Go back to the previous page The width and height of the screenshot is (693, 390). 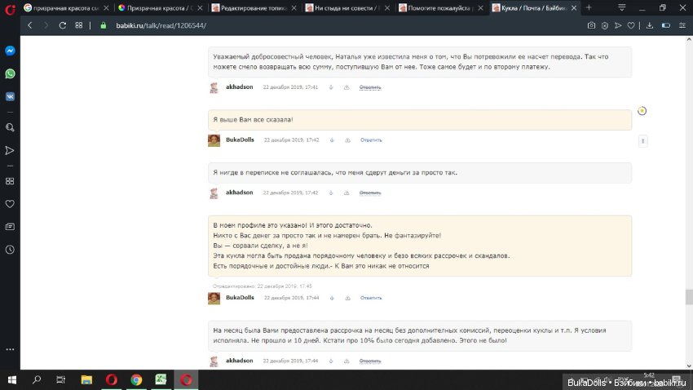click(30, 25)
